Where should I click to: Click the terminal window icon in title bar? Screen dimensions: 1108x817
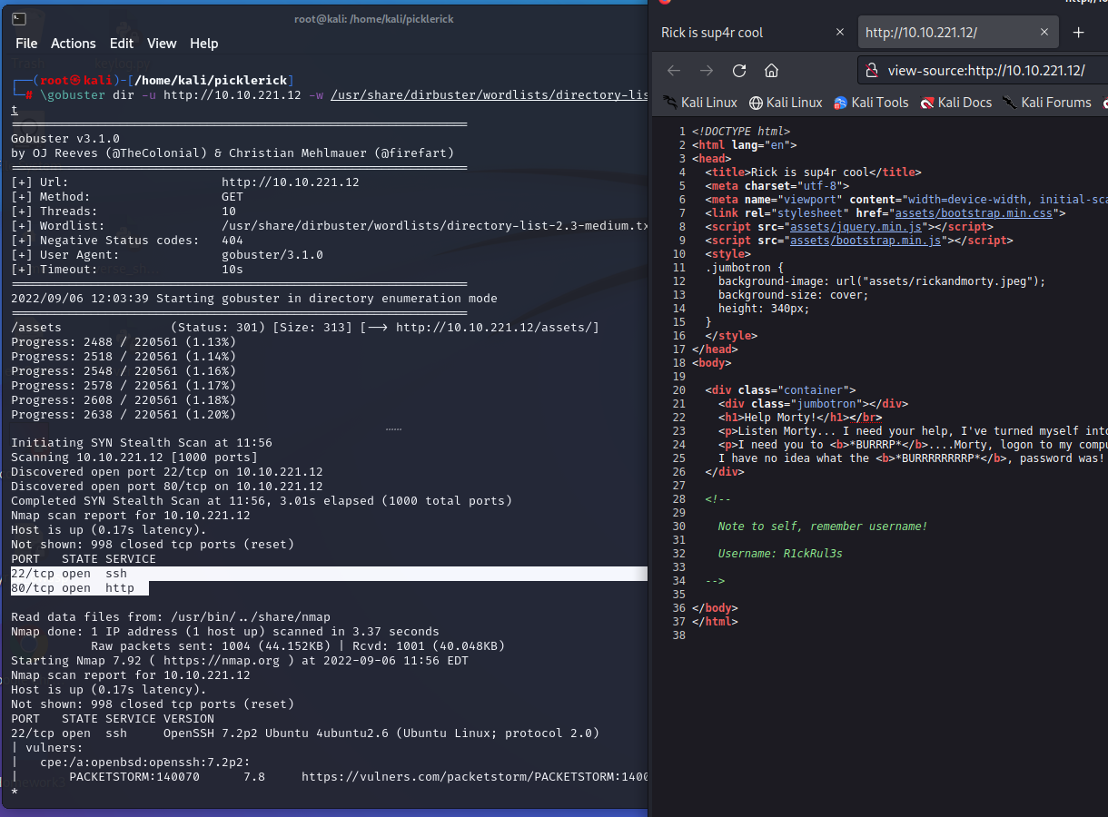[x=19, y=19]
